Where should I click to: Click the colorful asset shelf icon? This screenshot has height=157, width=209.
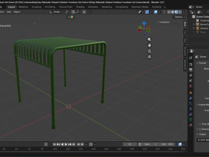(x=72, y=17)
